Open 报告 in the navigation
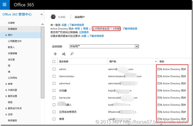This screenshot has height=126, width=193. pyautogui.click(x=10, y=102)
